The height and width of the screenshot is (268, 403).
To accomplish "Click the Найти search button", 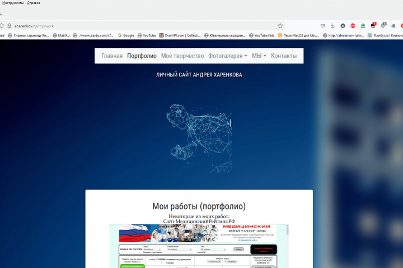I will pyautogui.click(x=238, y=249).
